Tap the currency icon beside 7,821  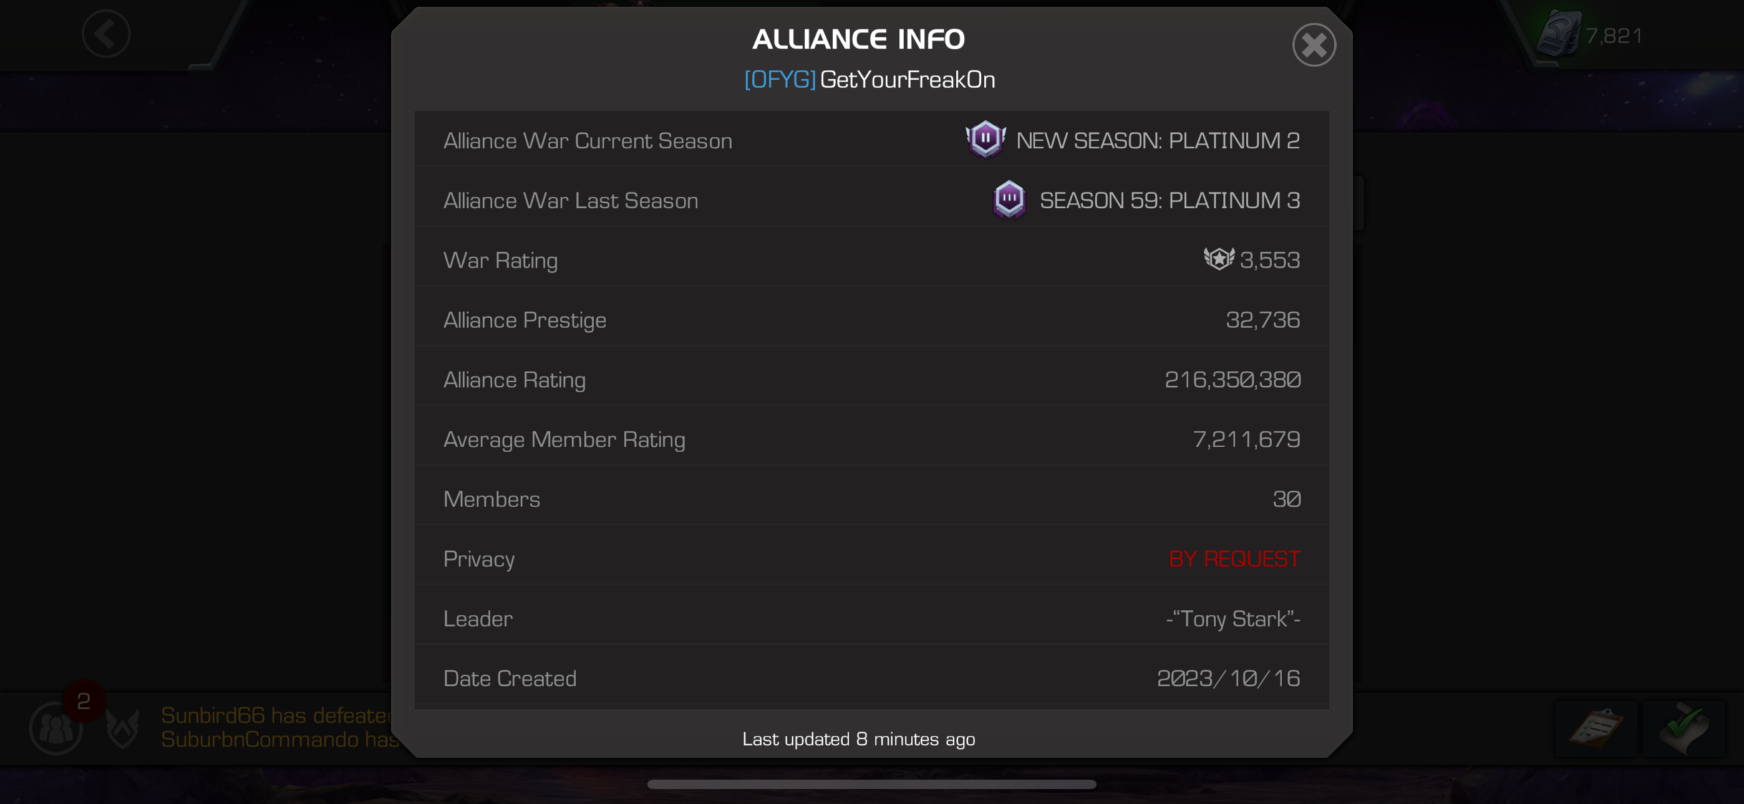(1558, 34)
